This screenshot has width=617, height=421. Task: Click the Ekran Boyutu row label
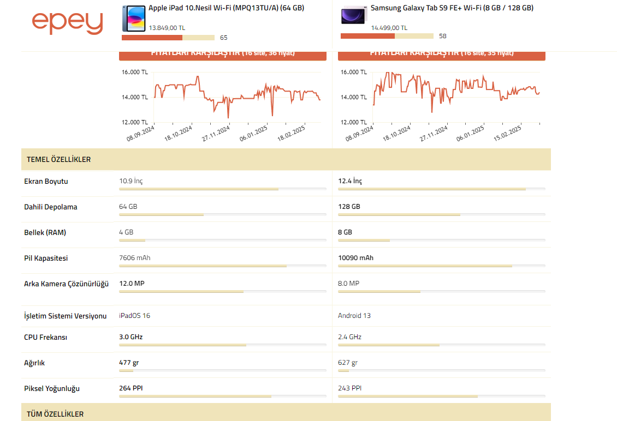[x=46, y=181]
